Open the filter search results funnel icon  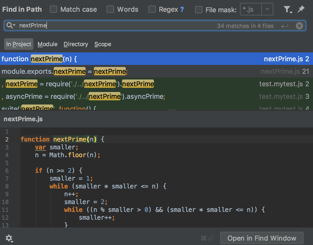(x=288, y=10)
